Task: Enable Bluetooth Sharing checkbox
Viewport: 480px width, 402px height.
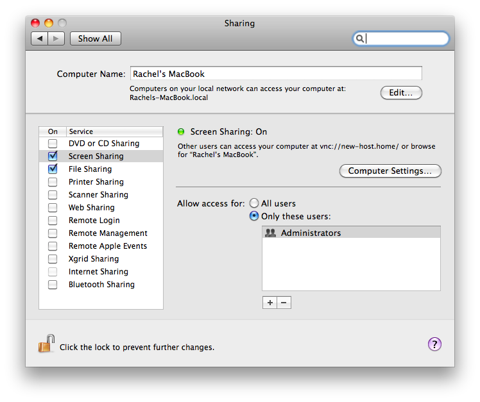Action: [x=53, y=285]
